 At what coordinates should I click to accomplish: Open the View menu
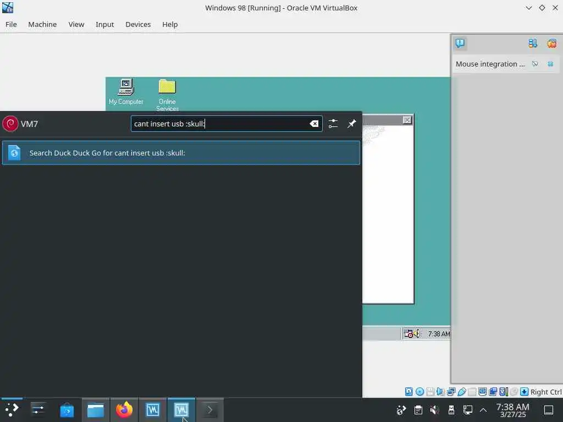(76, 24)
